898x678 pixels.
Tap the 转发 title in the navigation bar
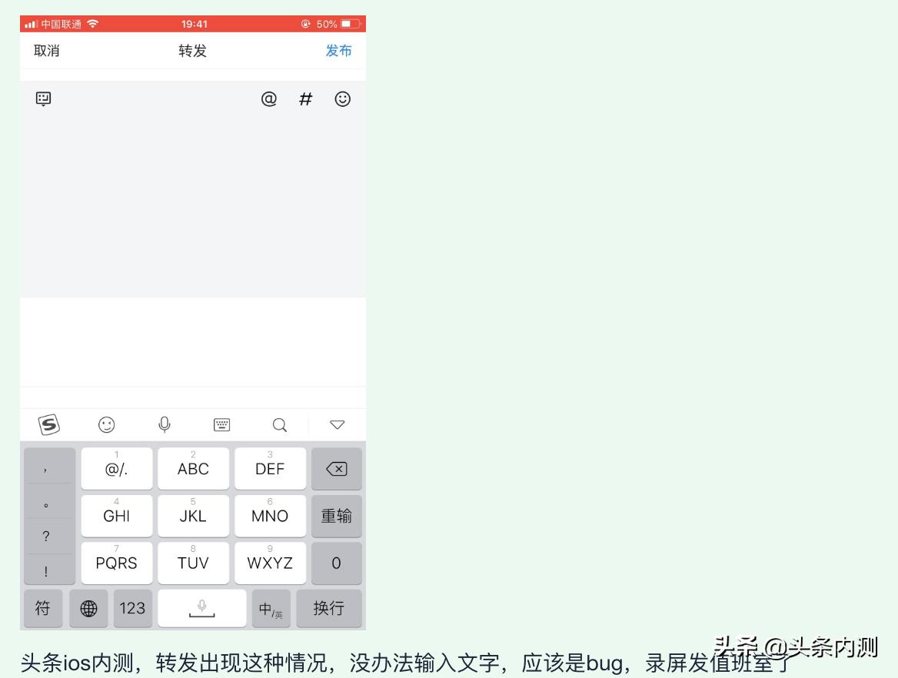[192, 52]
